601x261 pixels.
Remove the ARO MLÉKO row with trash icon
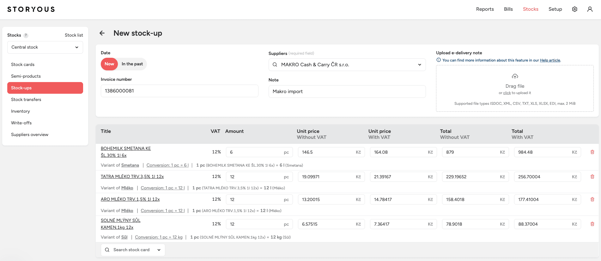click(592, 199)
